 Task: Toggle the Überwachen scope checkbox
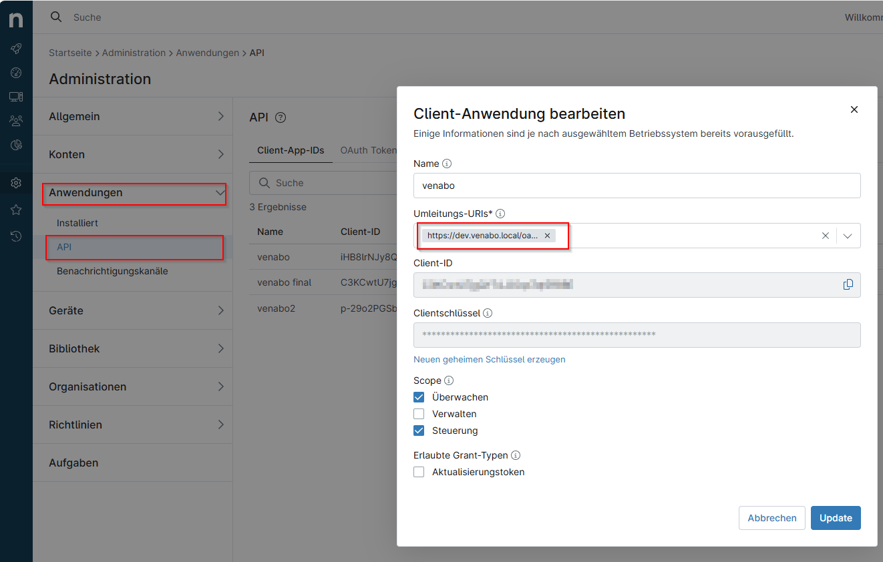[x=419, y=397]
